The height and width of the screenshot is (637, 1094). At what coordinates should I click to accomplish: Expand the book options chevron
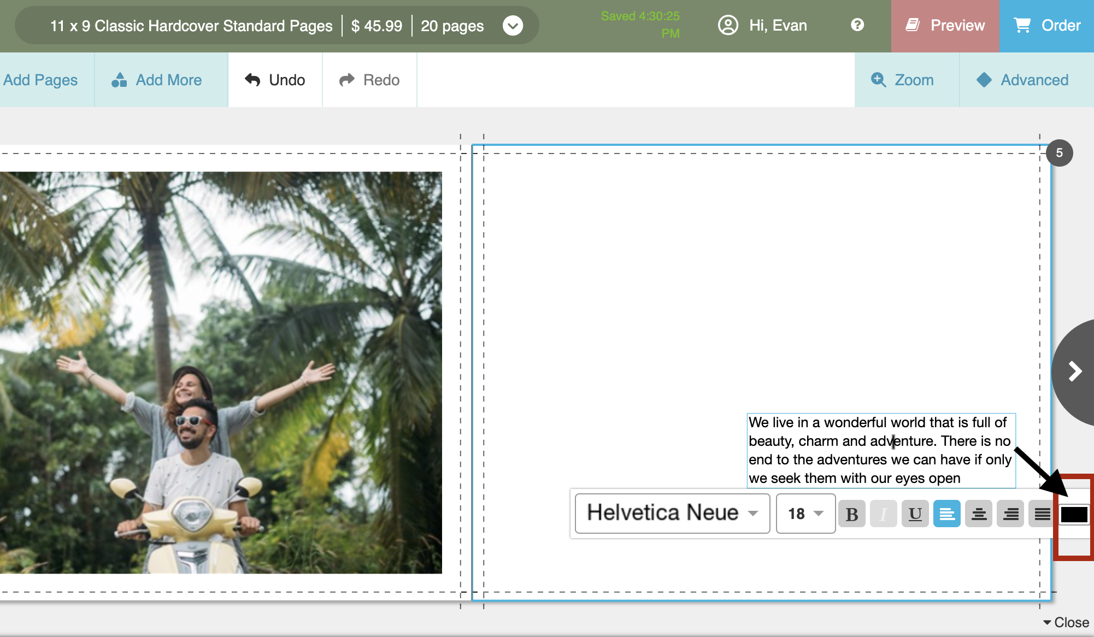513,26
